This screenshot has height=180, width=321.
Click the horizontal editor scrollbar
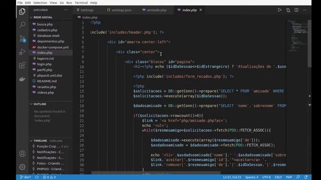tap(156, 172)
